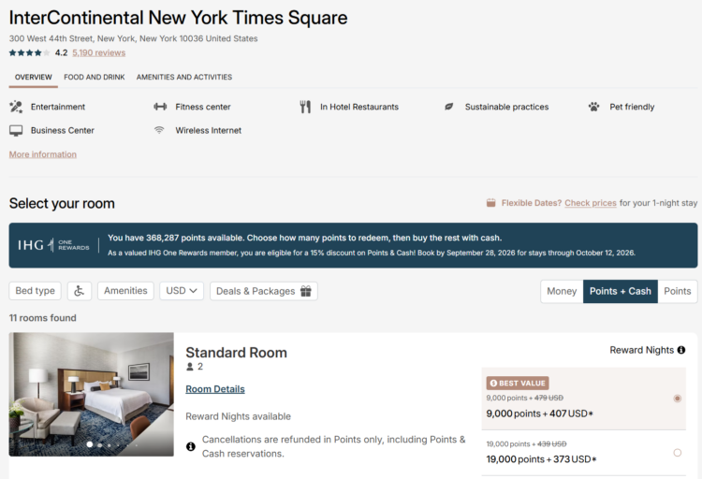Open the Food and Drink tab
Image resolution: width=702 pixels, height=479 pixels.
pos(94,77)
